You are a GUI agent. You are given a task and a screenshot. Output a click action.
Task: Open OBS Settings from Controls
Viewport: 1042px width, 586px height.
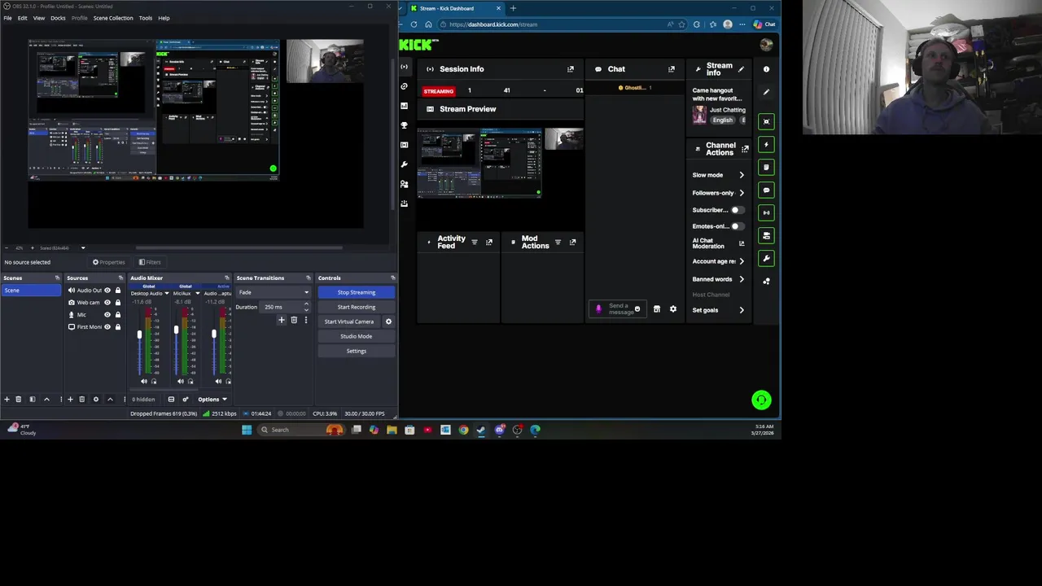tap(357, 351)
